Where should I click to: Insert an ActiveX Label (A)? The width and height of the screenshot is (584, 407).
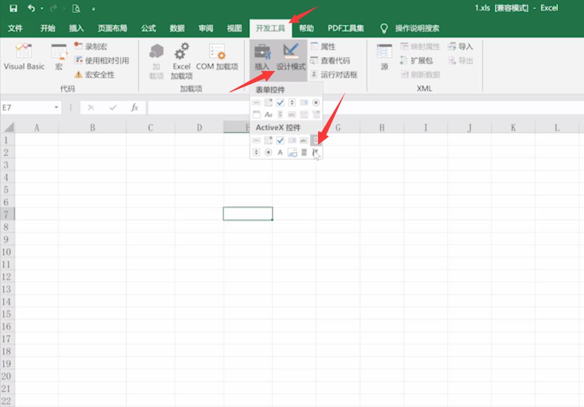[x=280, y=152]
